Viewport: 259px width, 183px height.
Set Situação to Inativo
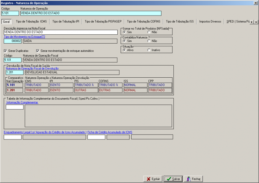coord(149,50)
